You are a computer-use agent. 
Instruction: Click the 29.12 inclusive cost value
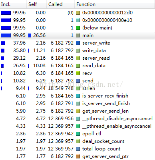pos(19,58)
